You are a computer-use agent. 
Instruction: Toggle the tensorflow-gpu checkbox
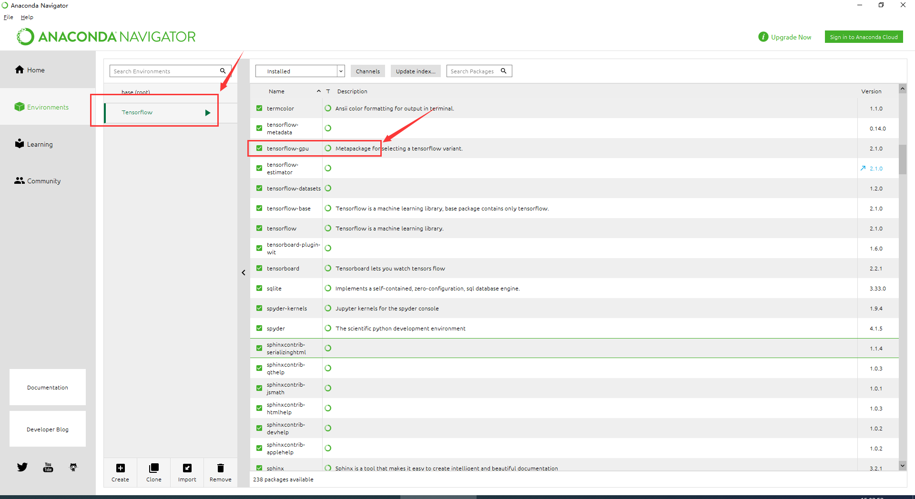259,148
